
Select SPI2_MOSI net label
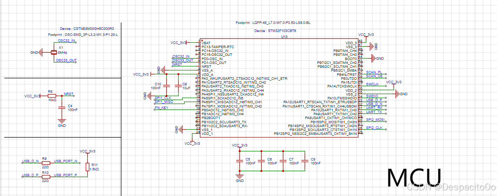point(375,120)
